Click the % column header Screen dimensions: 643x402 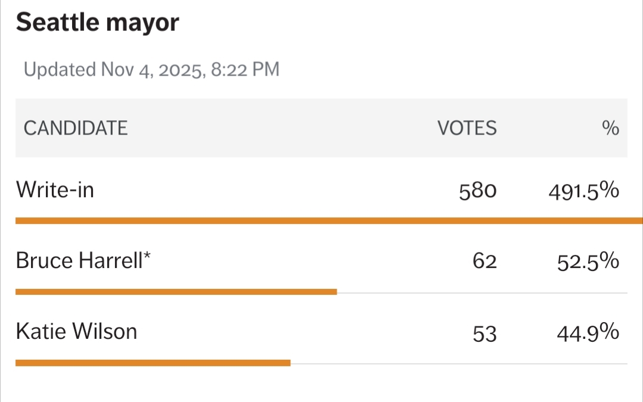point(610,128)
